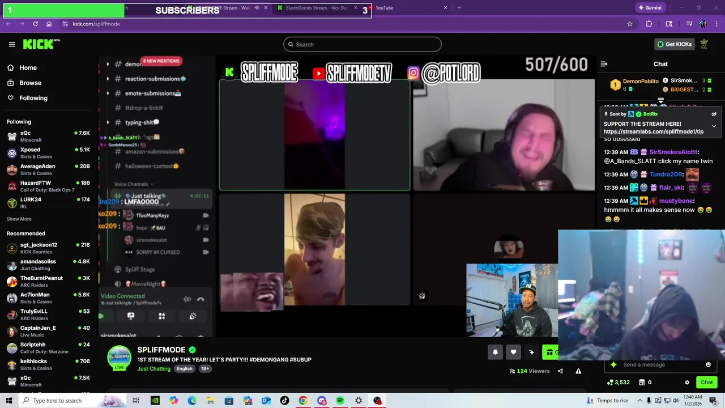The height and width of the screenshot is (408, 725).
Task: Open the chat quick-emote sparkle icon
Action: (x=613, y=364)
